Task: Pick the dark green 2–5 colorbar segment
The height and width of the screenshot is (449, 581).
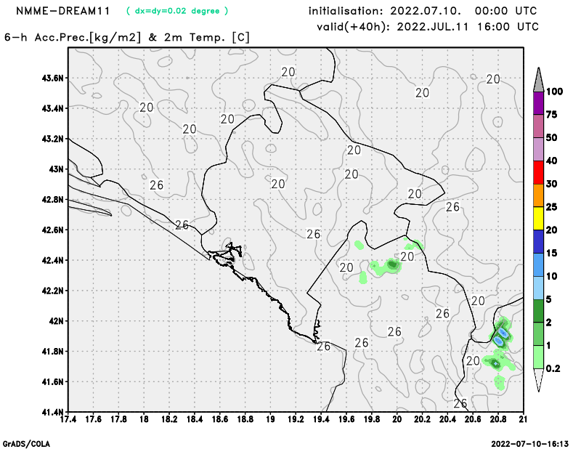Action: pos(538,311)
